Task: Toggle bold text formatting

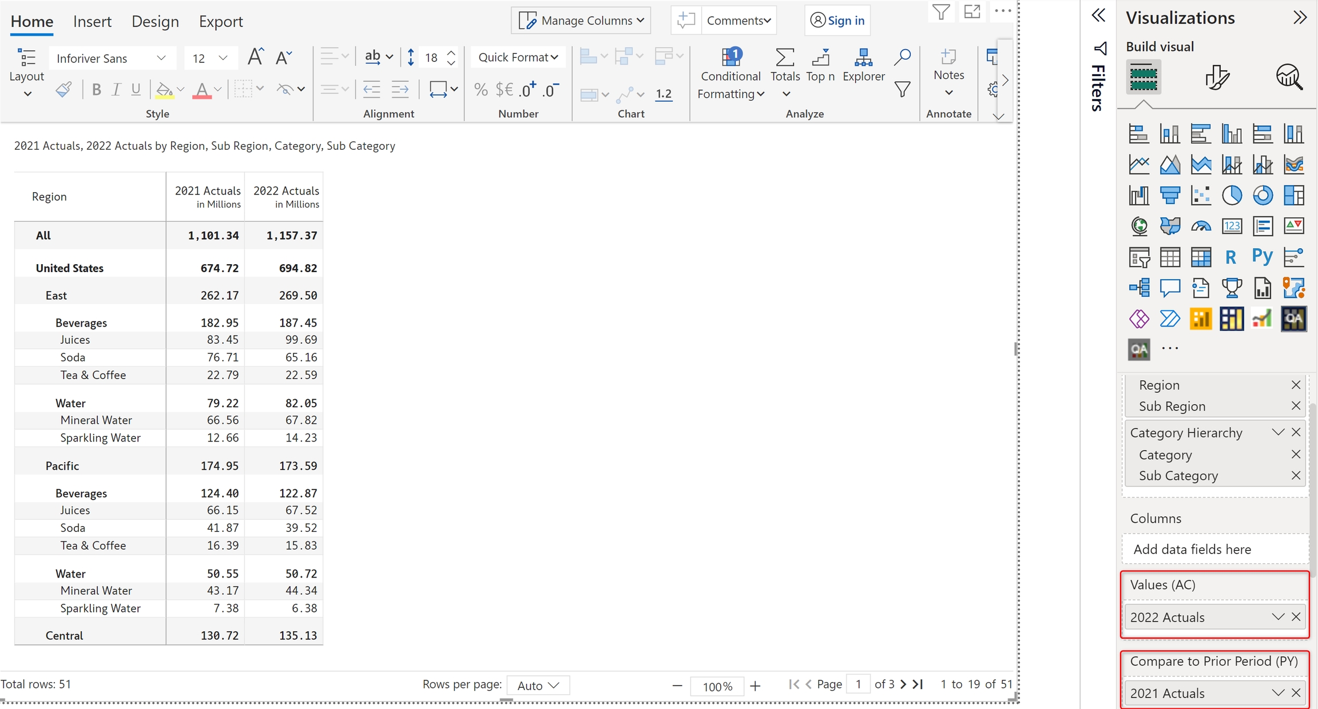Action: [x=96, y=90]
